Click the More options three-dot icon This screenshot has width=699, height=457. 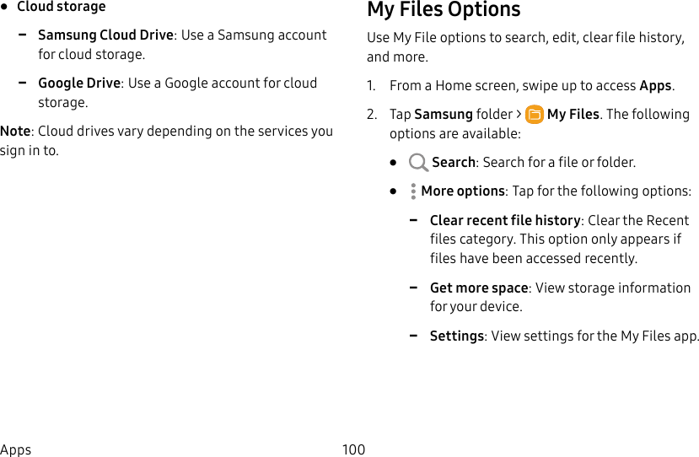pos(412,191)
